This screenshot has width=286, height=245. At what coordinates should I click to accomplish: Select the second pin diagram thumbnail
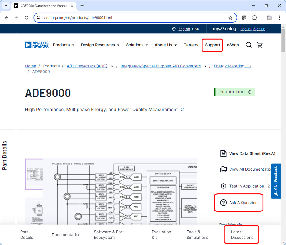[x=34, y=211]
